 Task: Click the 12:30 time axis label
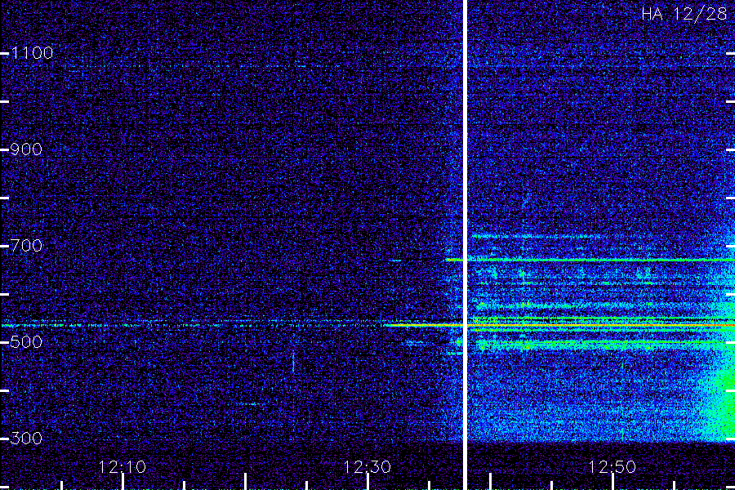pyautogui.click(x=367, y=467)
